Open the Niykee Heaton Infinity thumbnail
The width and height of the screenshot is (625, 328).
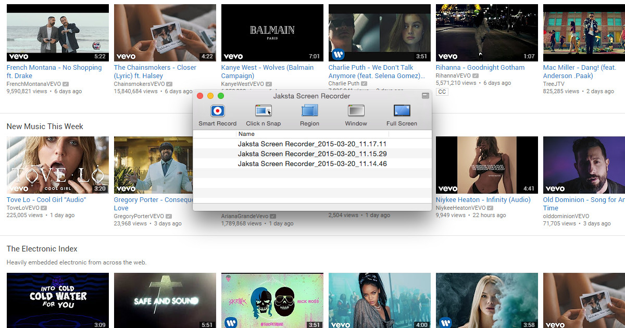(487, 165)
